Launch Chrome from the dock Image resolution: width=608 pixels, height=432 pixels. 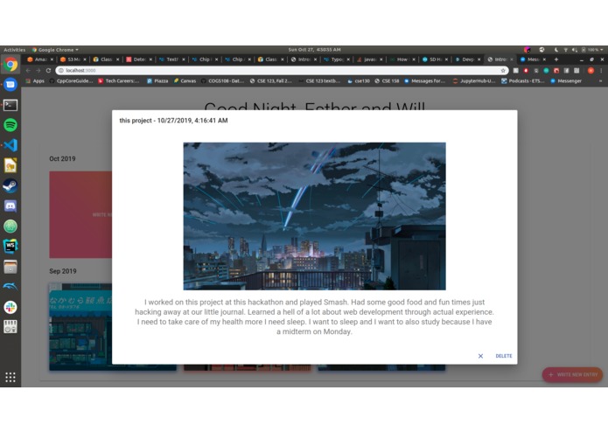coord(10,65)
